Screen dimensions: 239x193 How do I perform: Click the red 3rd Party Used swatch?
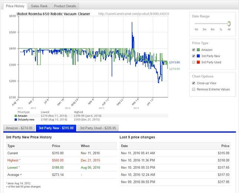coord(198,62)
